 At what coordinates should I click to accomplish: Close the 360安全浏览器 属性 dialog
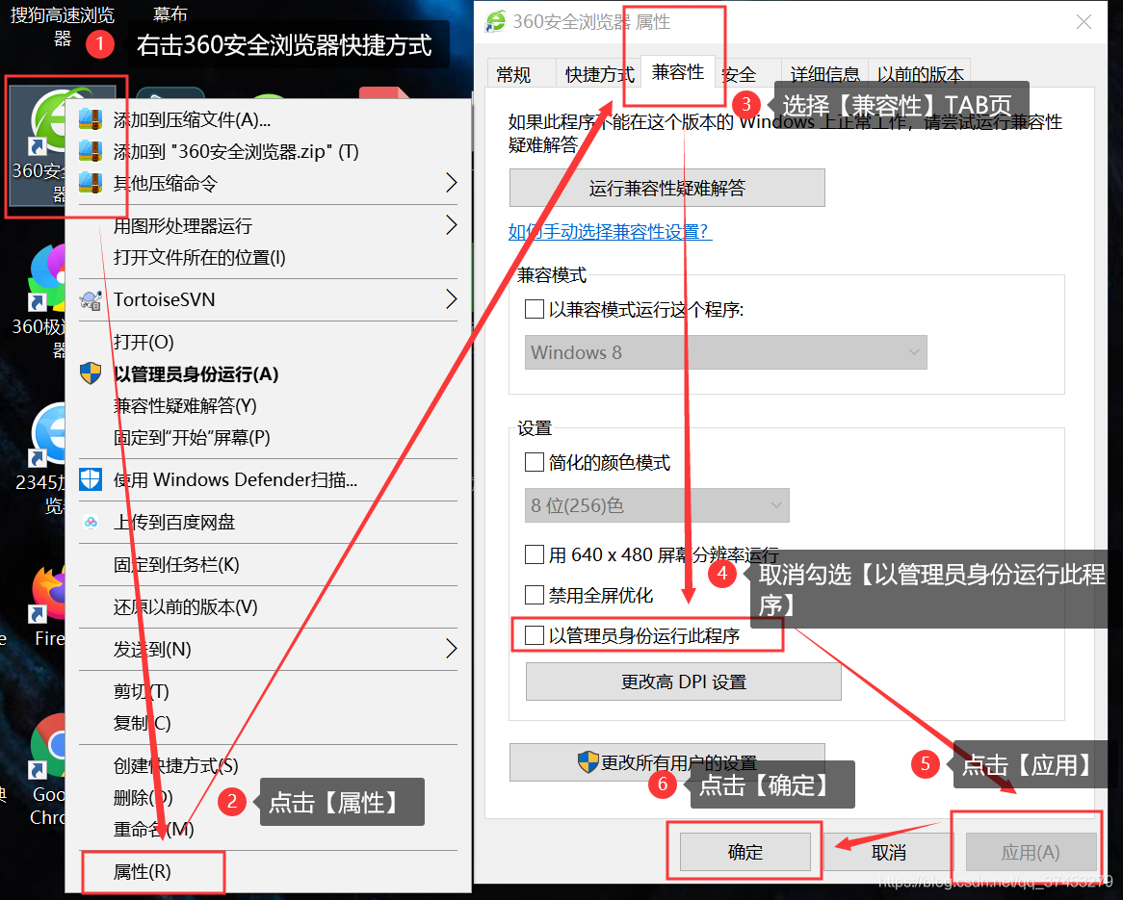(x=1084, y=21)
